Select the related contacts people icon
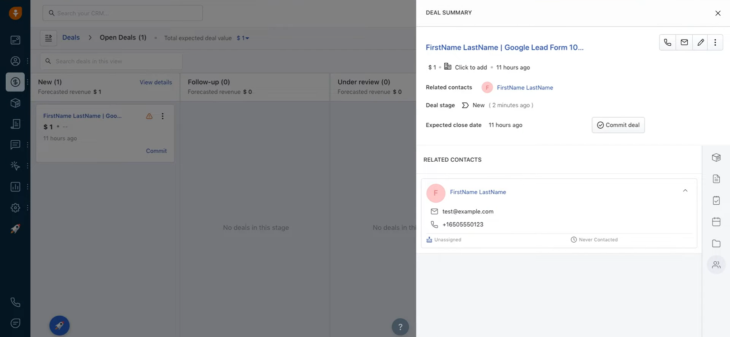The width and height of the screenshot is (730, 337). tap(716, 265)
